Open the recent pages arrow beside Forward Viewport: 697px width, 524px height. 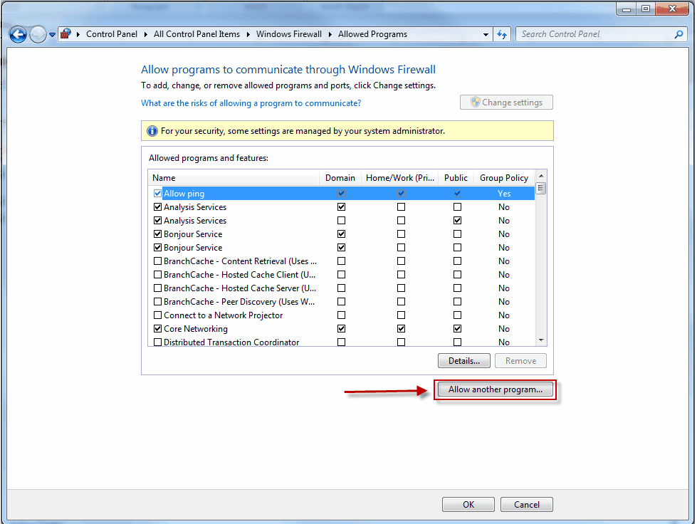click(52, 34)
